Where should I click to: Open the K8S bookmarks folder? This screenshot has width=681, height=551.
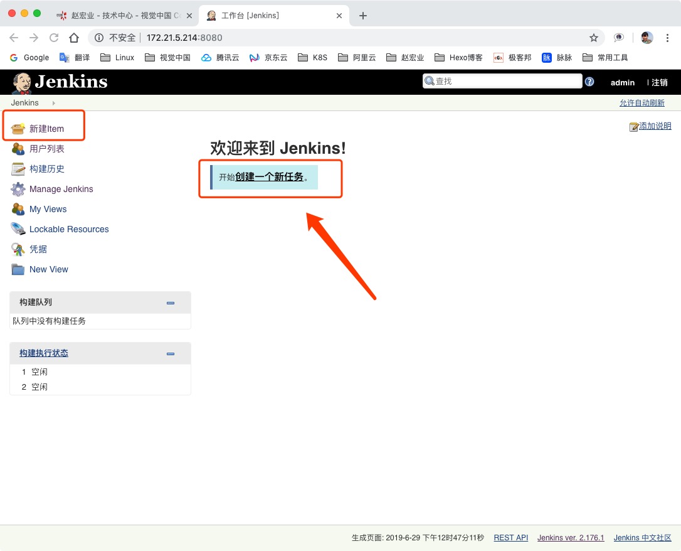click(x=312, y=57)
